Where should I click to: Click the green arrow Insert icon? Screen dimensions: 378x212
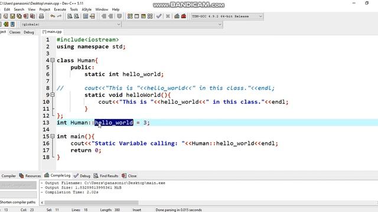6,24
